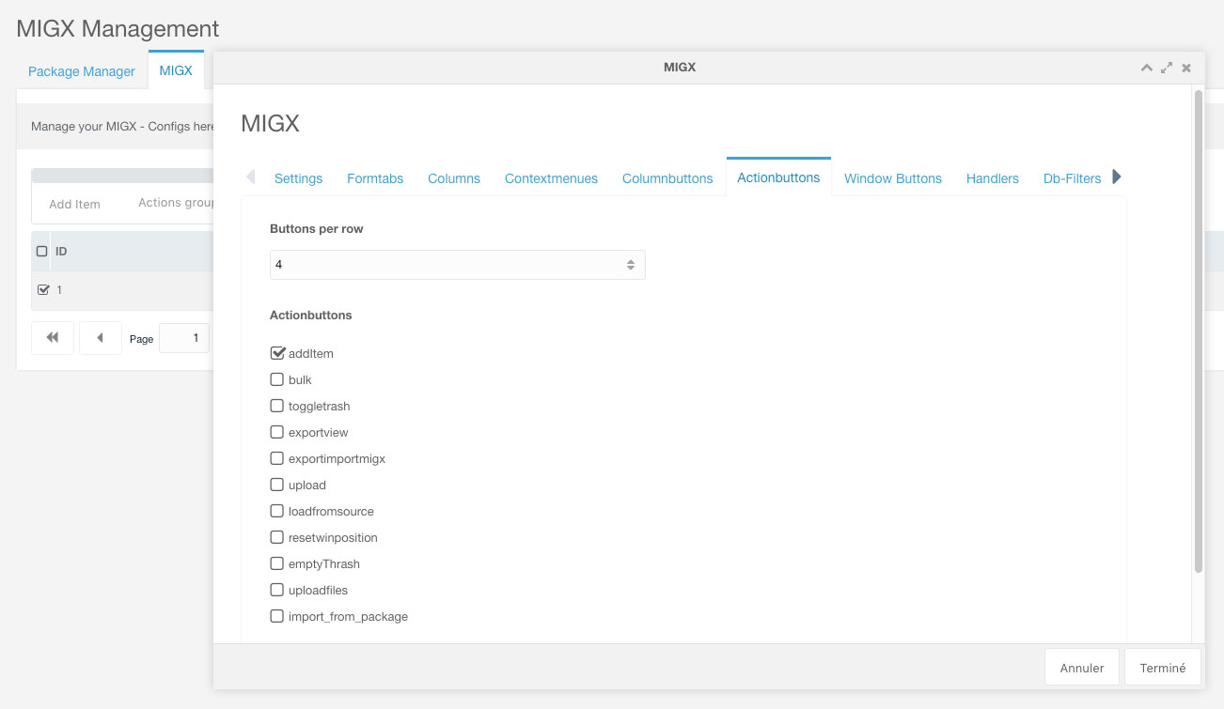Image resolution: width=1224 pixels, height=709 pixels.
Task: Open the Contextmenues tab
Action: 551,178
